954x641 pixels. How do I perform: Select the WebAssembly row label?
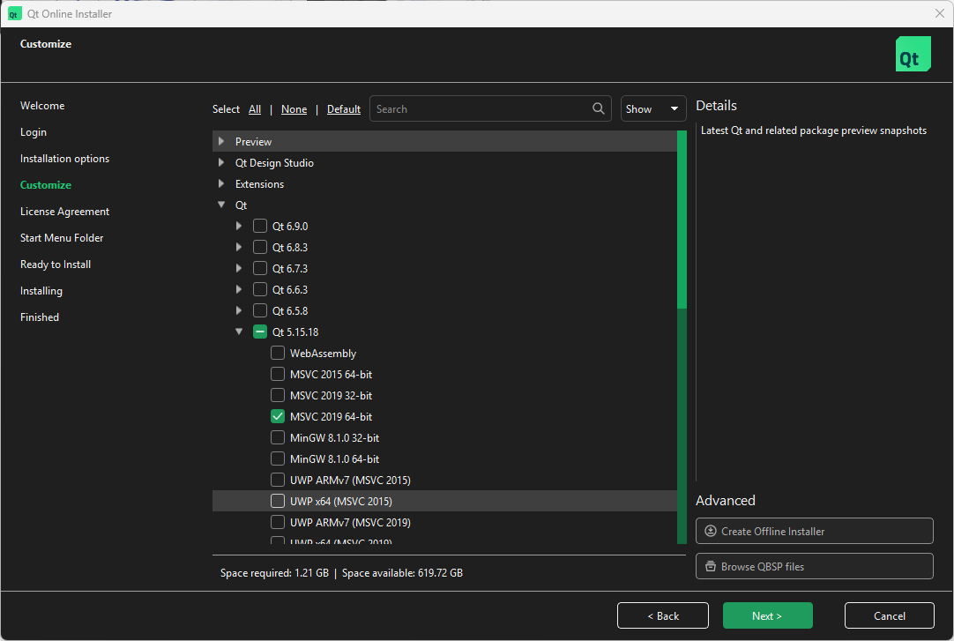click(323, 354)
